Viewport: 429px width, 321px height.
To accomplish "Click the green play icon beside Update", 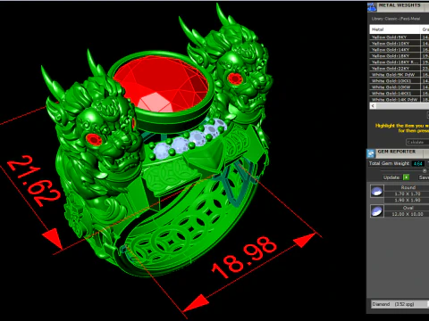I will 406,177.
